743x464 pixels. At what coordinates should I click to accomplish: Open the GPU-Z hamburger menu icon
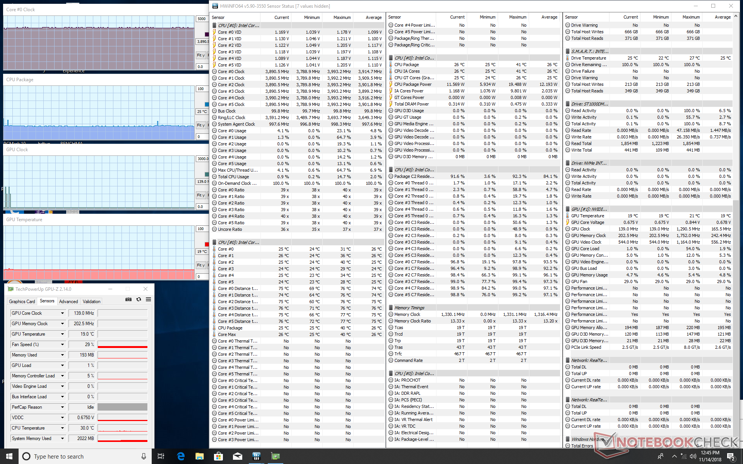pyautogui.click(x=148, y=299)
